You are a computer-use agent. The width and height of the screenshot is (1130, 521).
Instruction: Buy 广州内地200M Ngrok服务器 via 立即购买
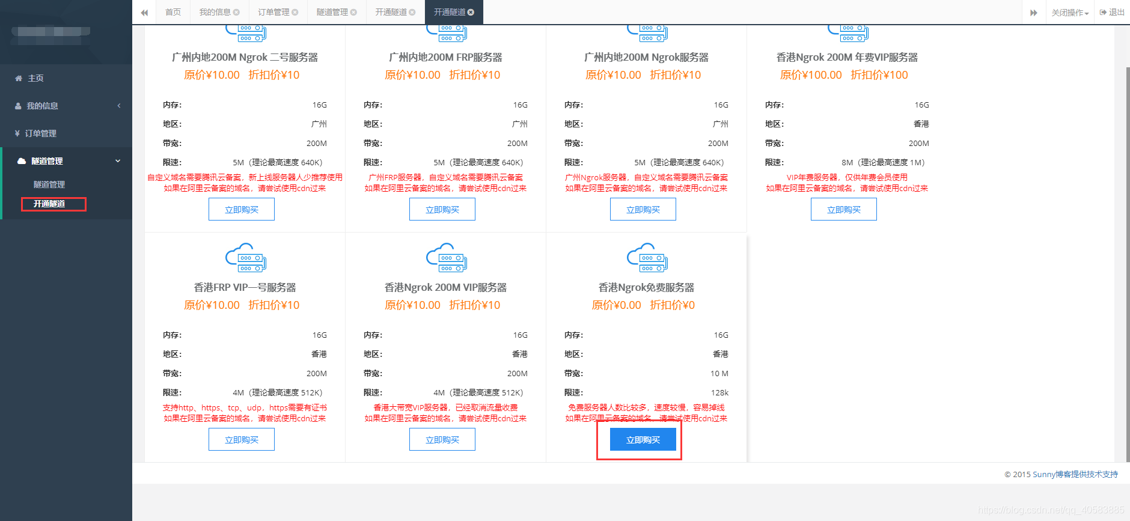(643, 210)
